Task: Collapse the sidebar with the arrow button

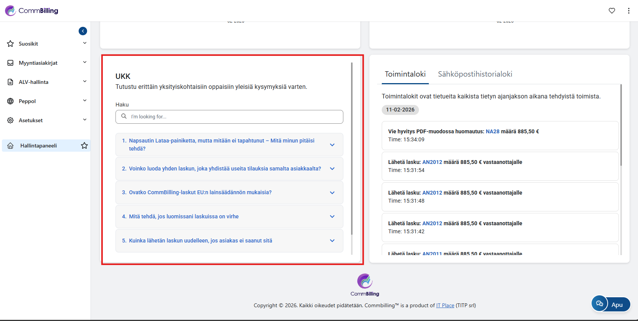Action: (83, 31)
